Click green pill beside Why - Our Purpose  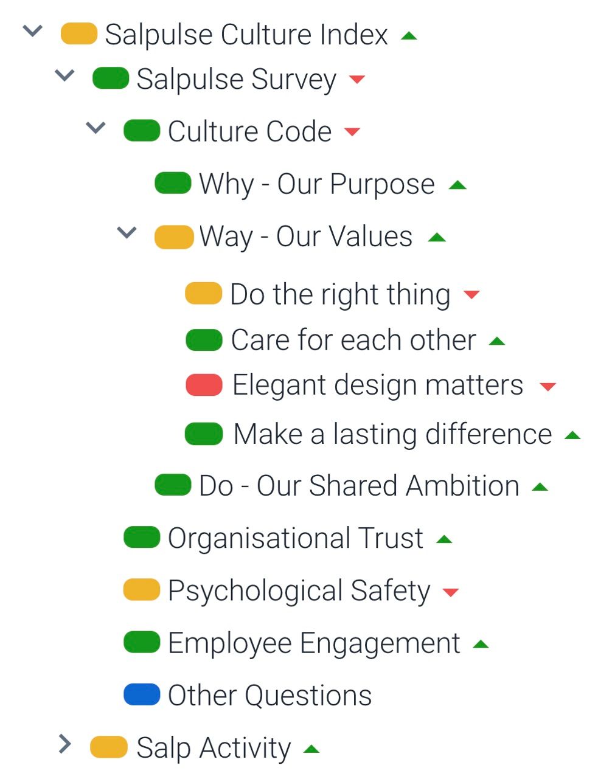(x=173, y=183)
